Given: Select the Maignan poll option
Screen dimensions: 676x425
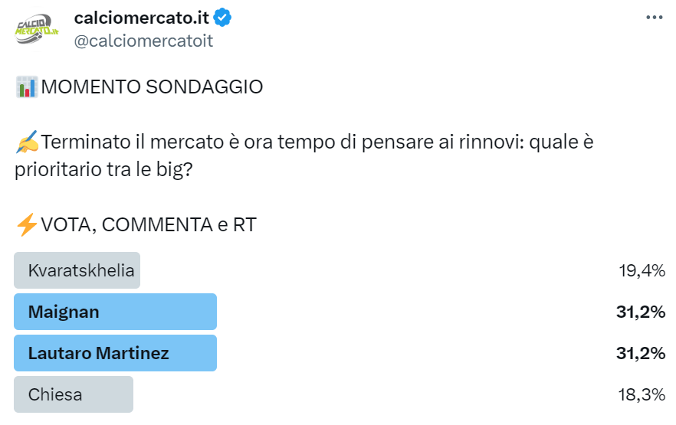Looking at the screenshot, I should tap(64, 312).
